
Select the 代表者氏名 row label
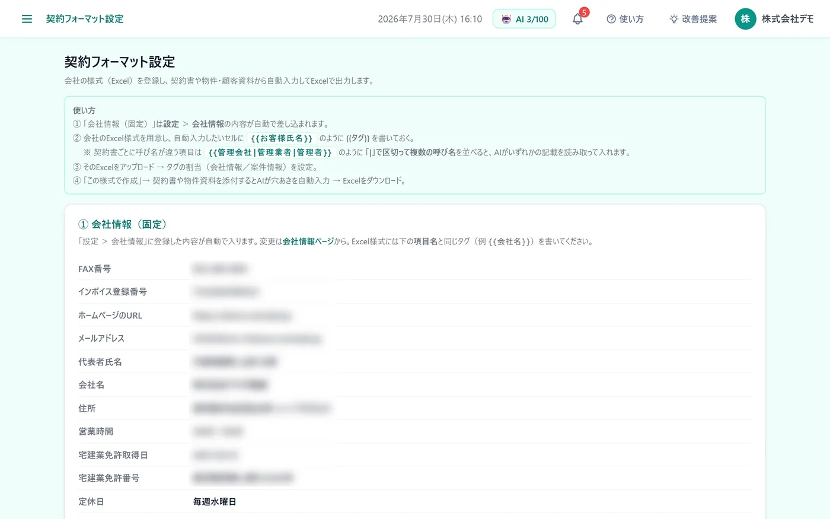coord(100,362)
